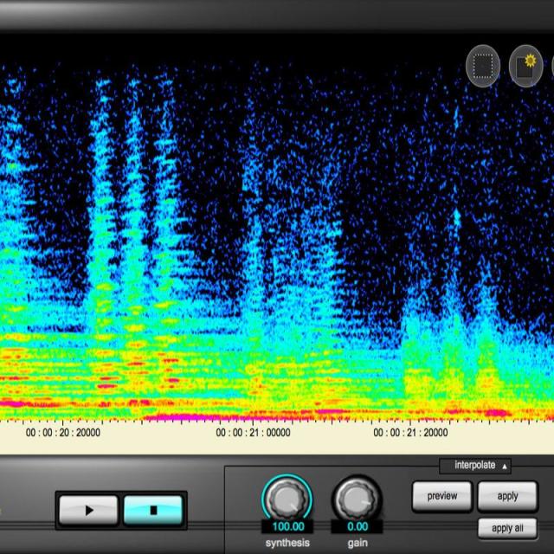Click the synthesis value field showing 100.00

[287, 526]
